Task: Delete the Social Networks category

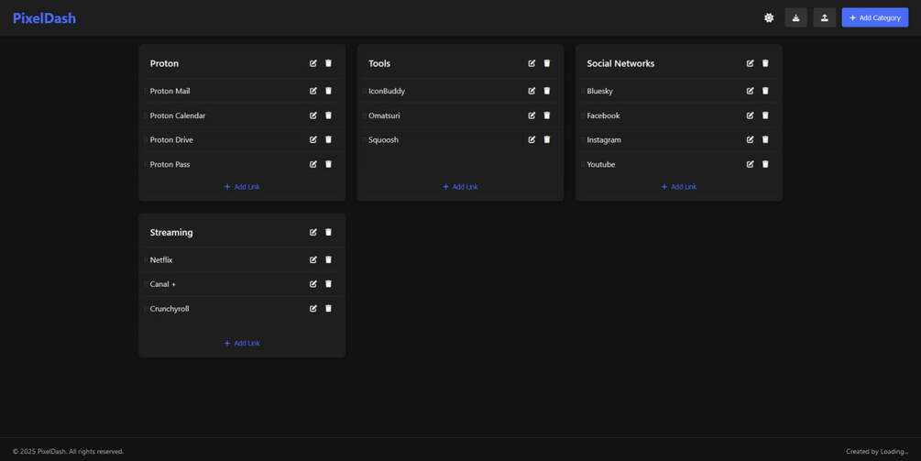Action: click(765, 63)
